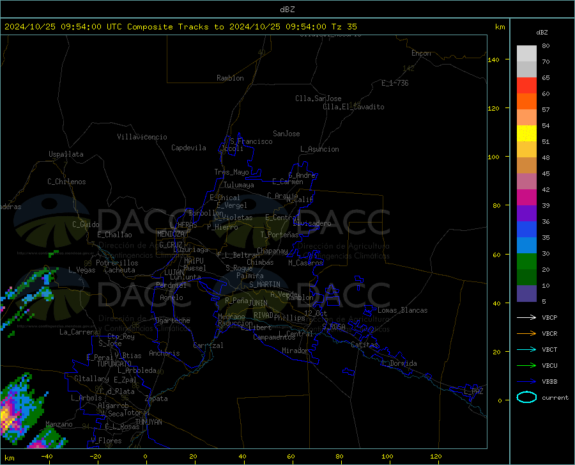Select the blue 35 dBZ color swatch
The image size is (575, 465).
pyautogui.click(x=526, y=230)
